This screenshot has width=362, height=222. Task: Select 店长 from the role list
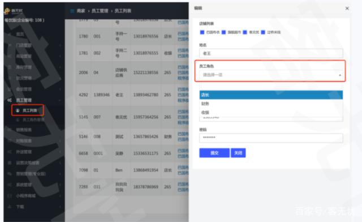coord(271,95)
